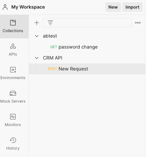Viewport: 146px width, 157px height.
Task: Open the three-dot collections options menu
Action: [138, 23]
